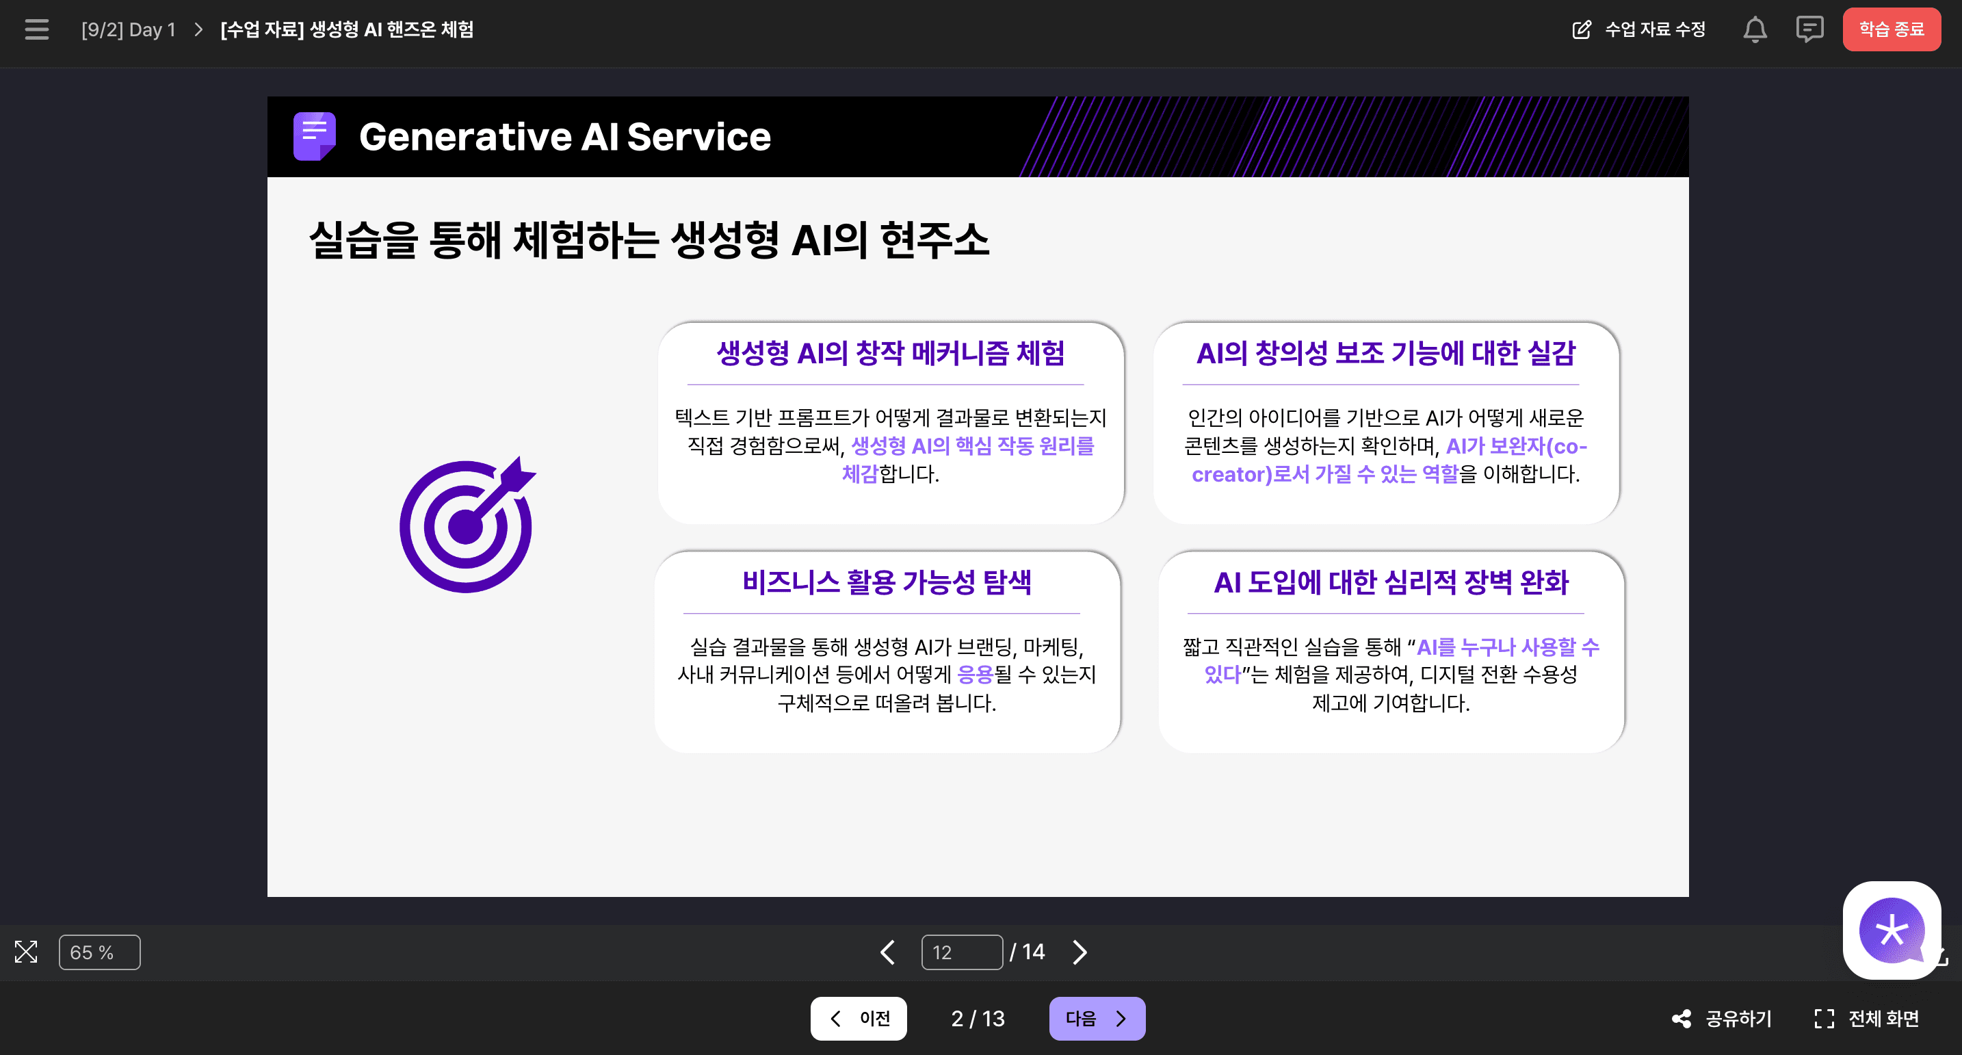The image size is (1962, 1055).
Task: Click the target icon on slide
Action: click(x=467, y=525)
